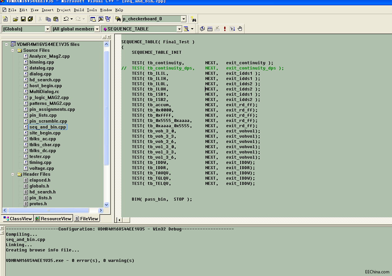Screen dimensions: 392x276
Task: Toggle the Output window icon
Action: (x=101, y=19)
